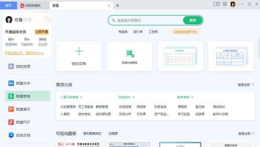Click 登记表 category link
This screenshot has height=147, width=260.
pyautogui.click(x=200, y=107)
